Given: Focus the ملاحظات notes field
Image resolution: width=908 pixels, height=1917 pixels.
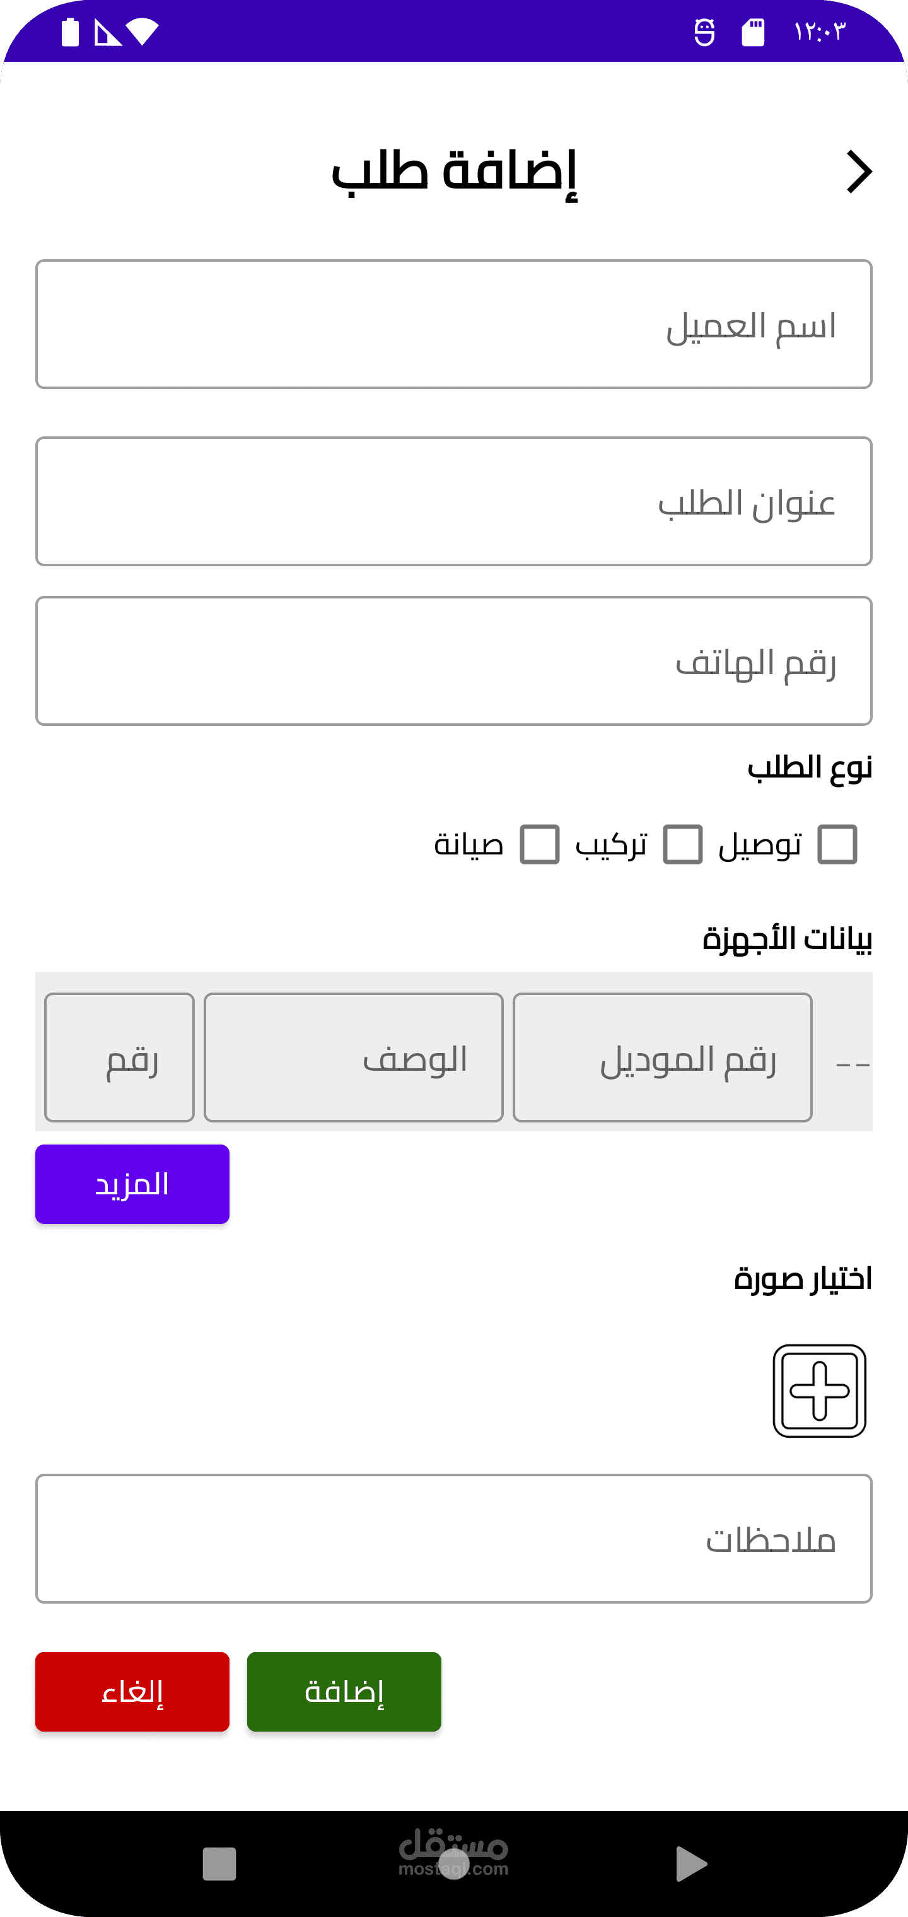Looking at the screenshot, I should [454, 1538].
